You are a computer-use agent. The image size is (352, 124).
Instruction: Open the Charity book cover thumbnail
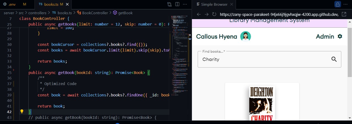click(x=262, y=104)
